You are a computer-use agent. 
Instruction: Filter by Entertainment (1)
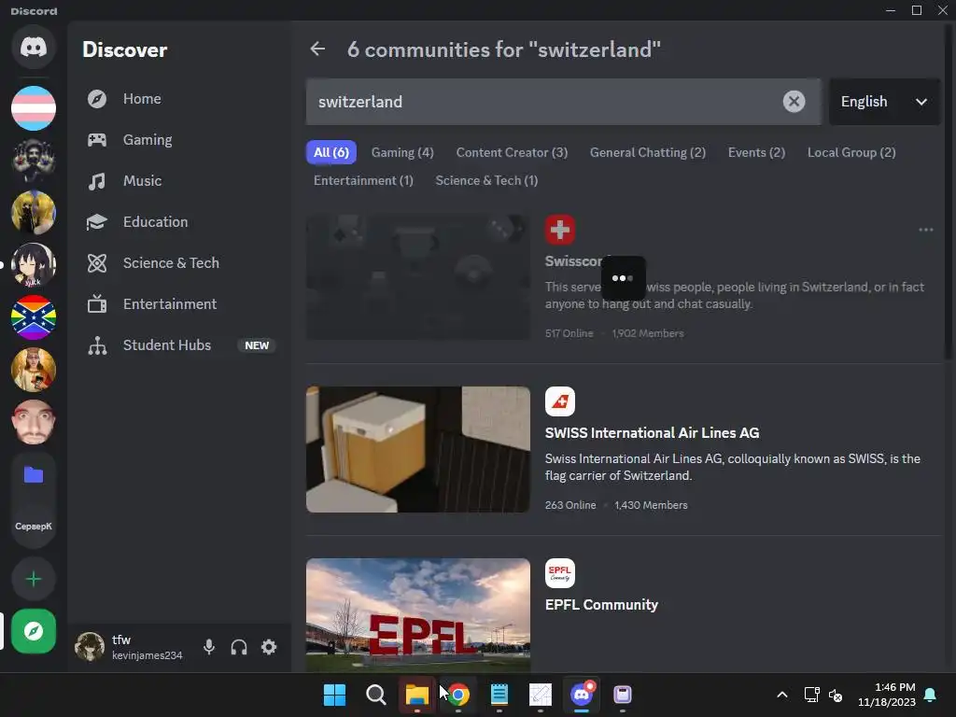363,180
